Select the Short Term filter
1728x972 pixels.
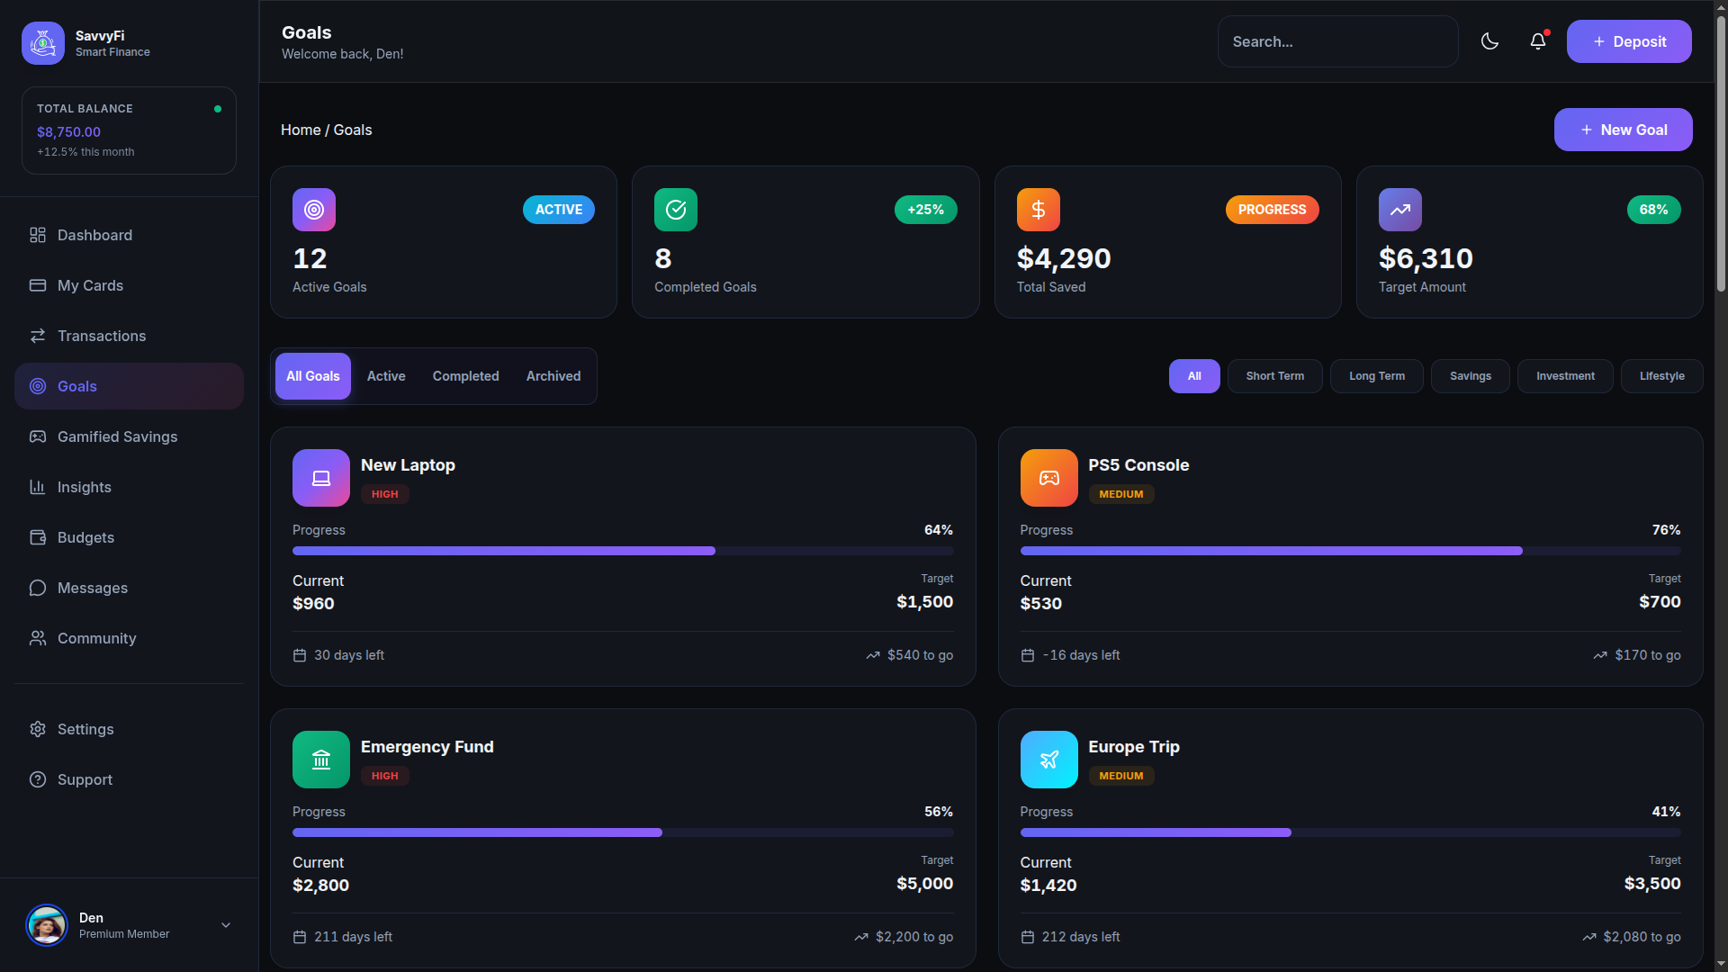coord(1274,376)
